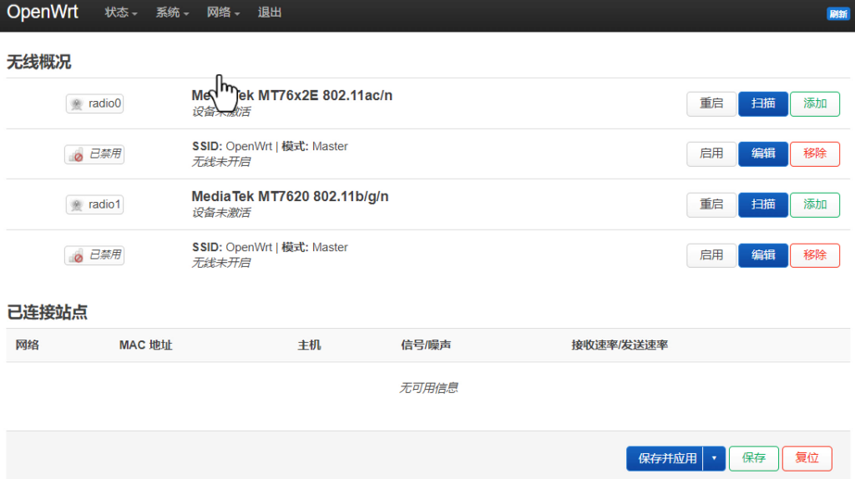This screenshot has height=479, width=855.
Task: Click the 无线概况 heading
Action: click(38, 62)
